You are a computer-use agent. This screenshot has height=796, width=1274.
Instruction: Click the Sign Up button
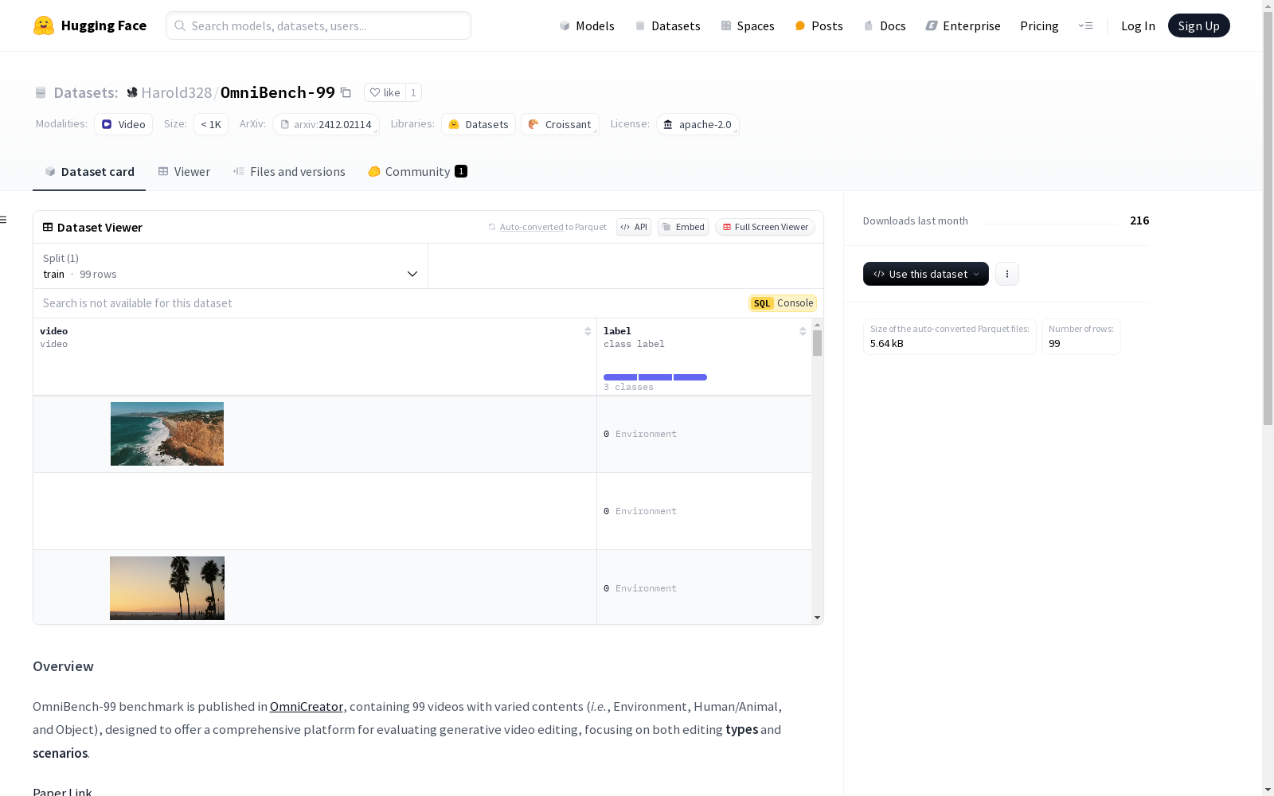coord(1198,25)
